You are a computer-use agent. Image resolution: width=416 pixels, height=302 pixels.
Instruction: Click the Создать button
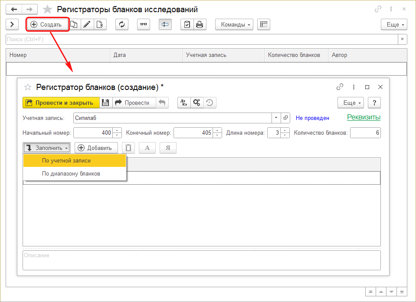click(x=47, y=24)
